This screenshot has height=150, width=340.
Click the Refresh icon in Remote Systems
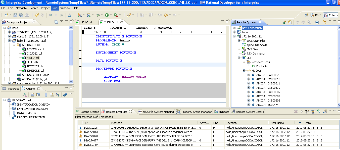289,22
